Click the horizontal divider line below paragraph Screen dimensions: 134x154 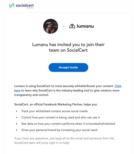tap(68, 100)
